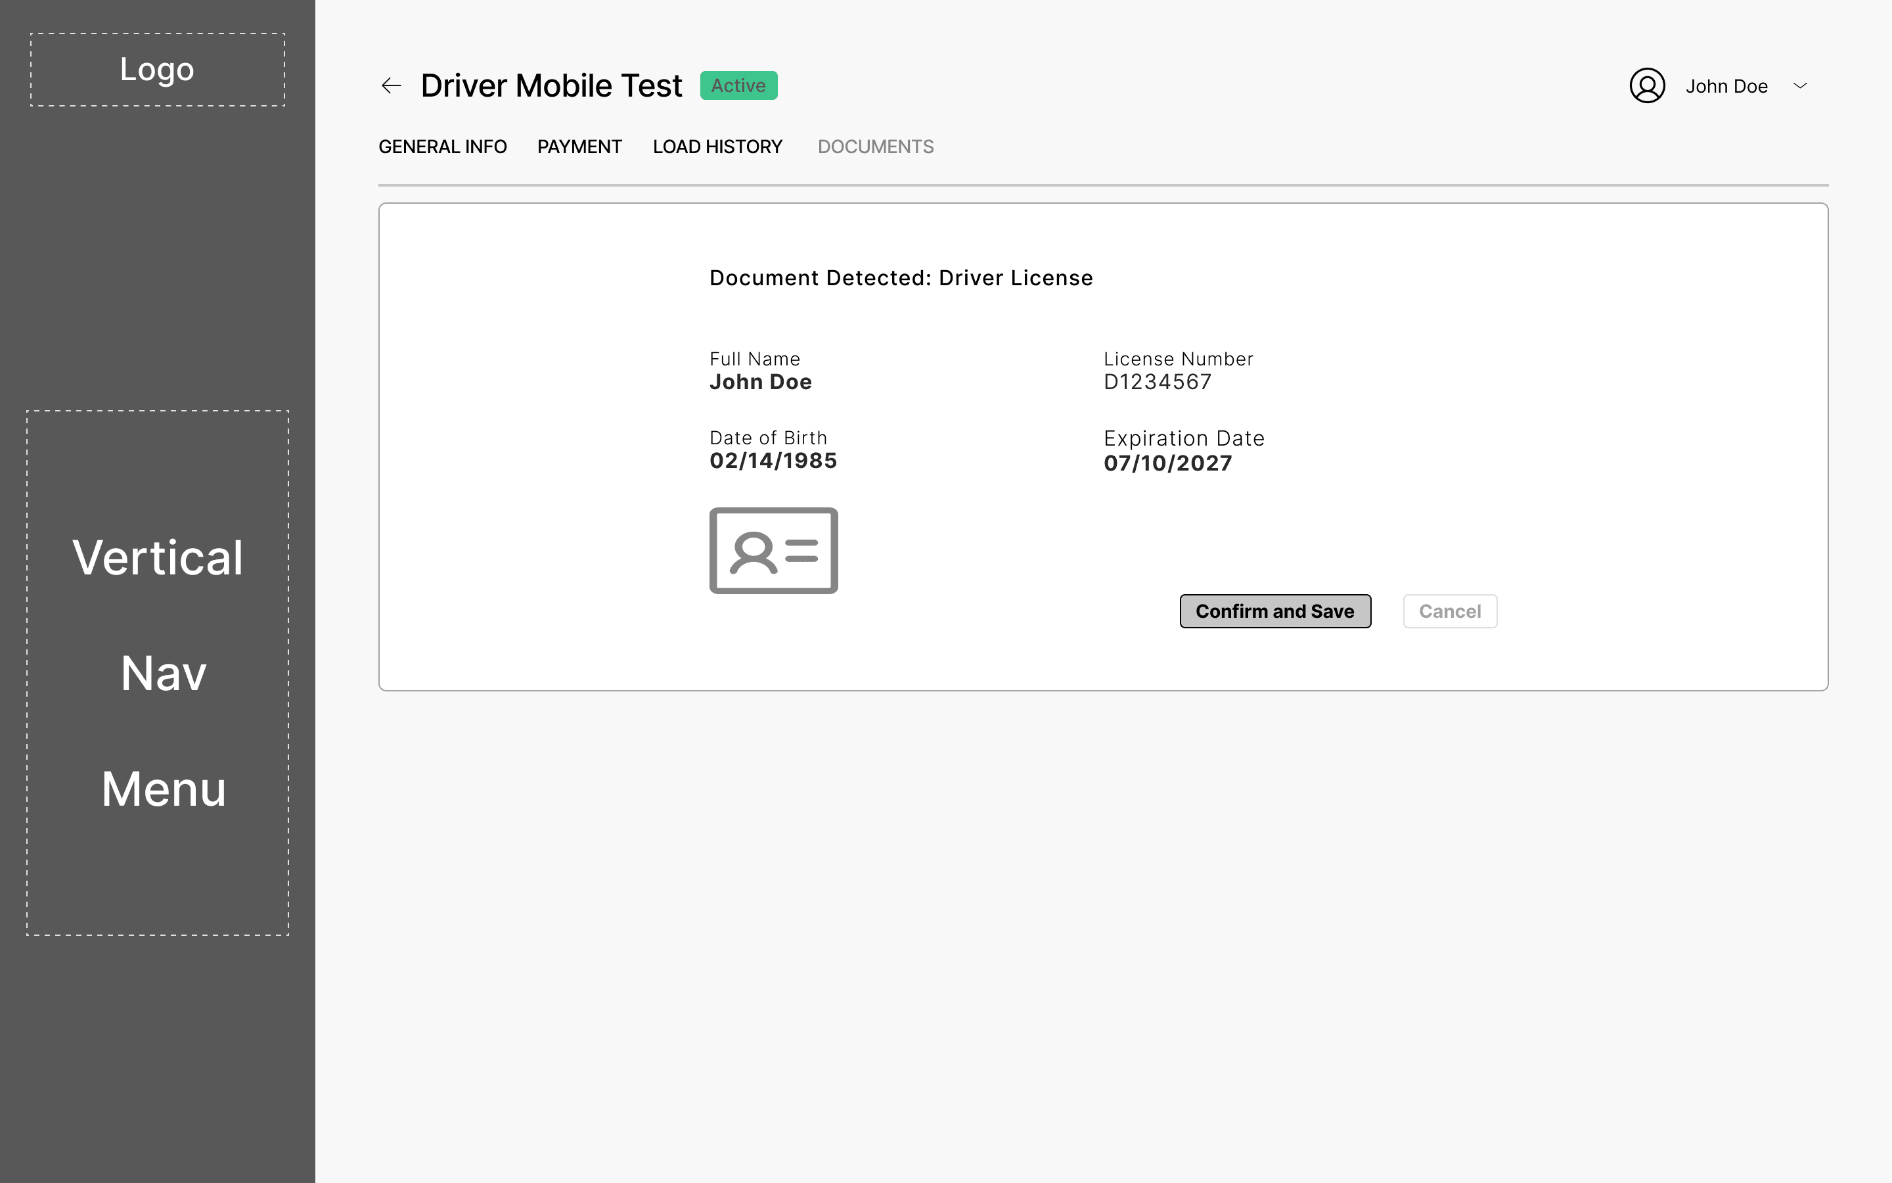This screenshot has width=1892, height=1183.
Task: Click the Vertical Nav Menu area
Action: [157, 672]
